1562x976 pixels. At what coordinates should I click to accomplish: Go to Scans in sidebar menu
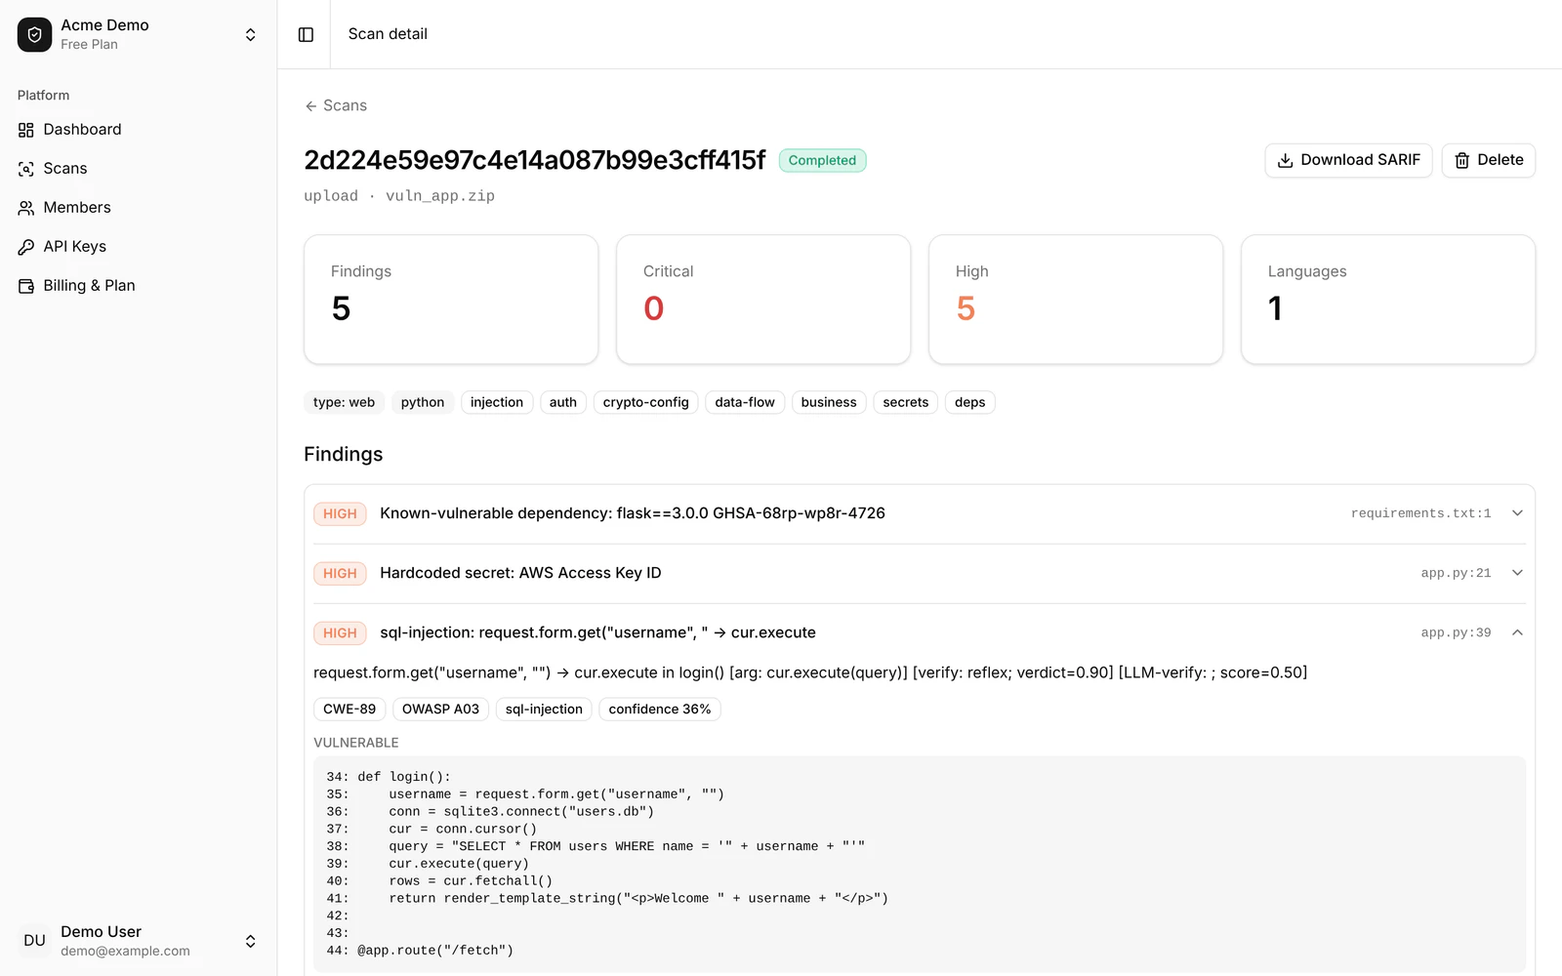139,169
